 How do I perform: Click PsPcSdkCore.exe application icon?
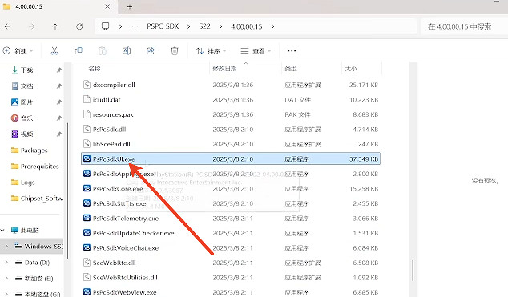tap(87, 188)
